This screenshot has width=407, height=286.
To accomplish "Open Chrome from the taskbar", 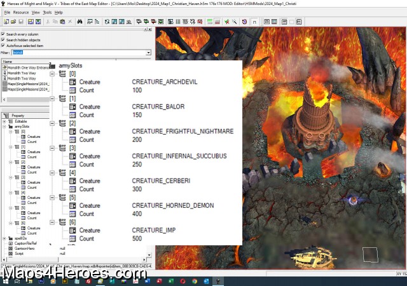I will 195,281.
